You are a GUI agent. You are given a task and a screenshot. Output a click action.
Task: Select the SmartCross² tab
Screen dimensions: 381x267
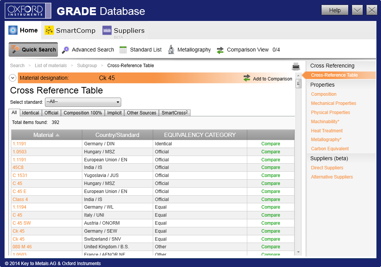pos(174,113)
